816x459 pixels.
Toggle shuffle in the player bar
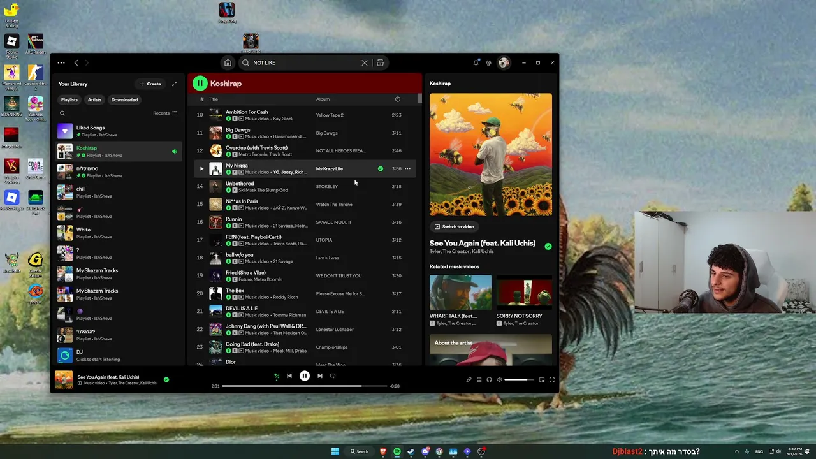[x=277, y=376]
